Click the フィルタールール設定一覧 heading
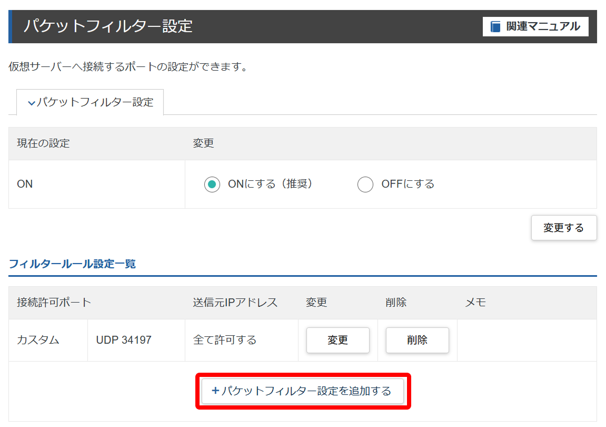 coord(72,264)
